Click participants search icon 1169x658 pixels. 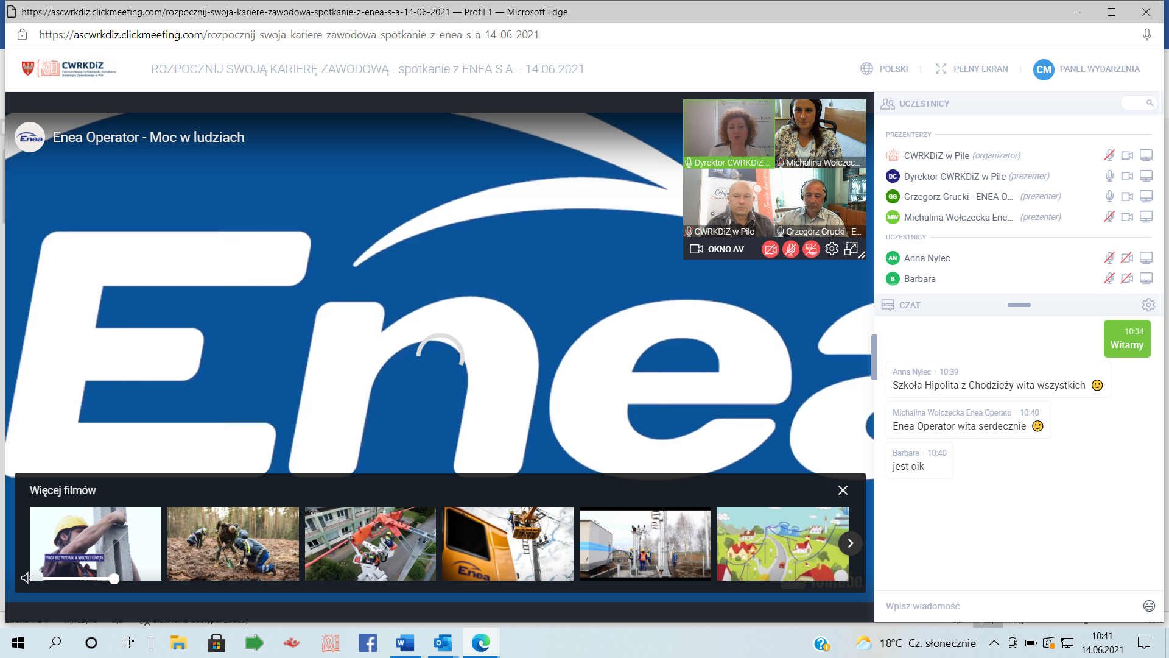[1150, 103]
